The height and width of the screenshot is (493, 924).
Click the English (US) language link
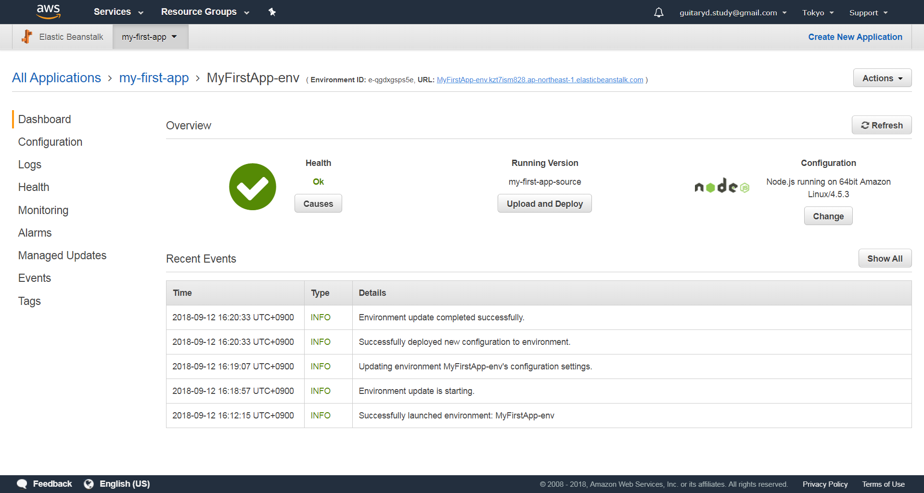point(125,484)
